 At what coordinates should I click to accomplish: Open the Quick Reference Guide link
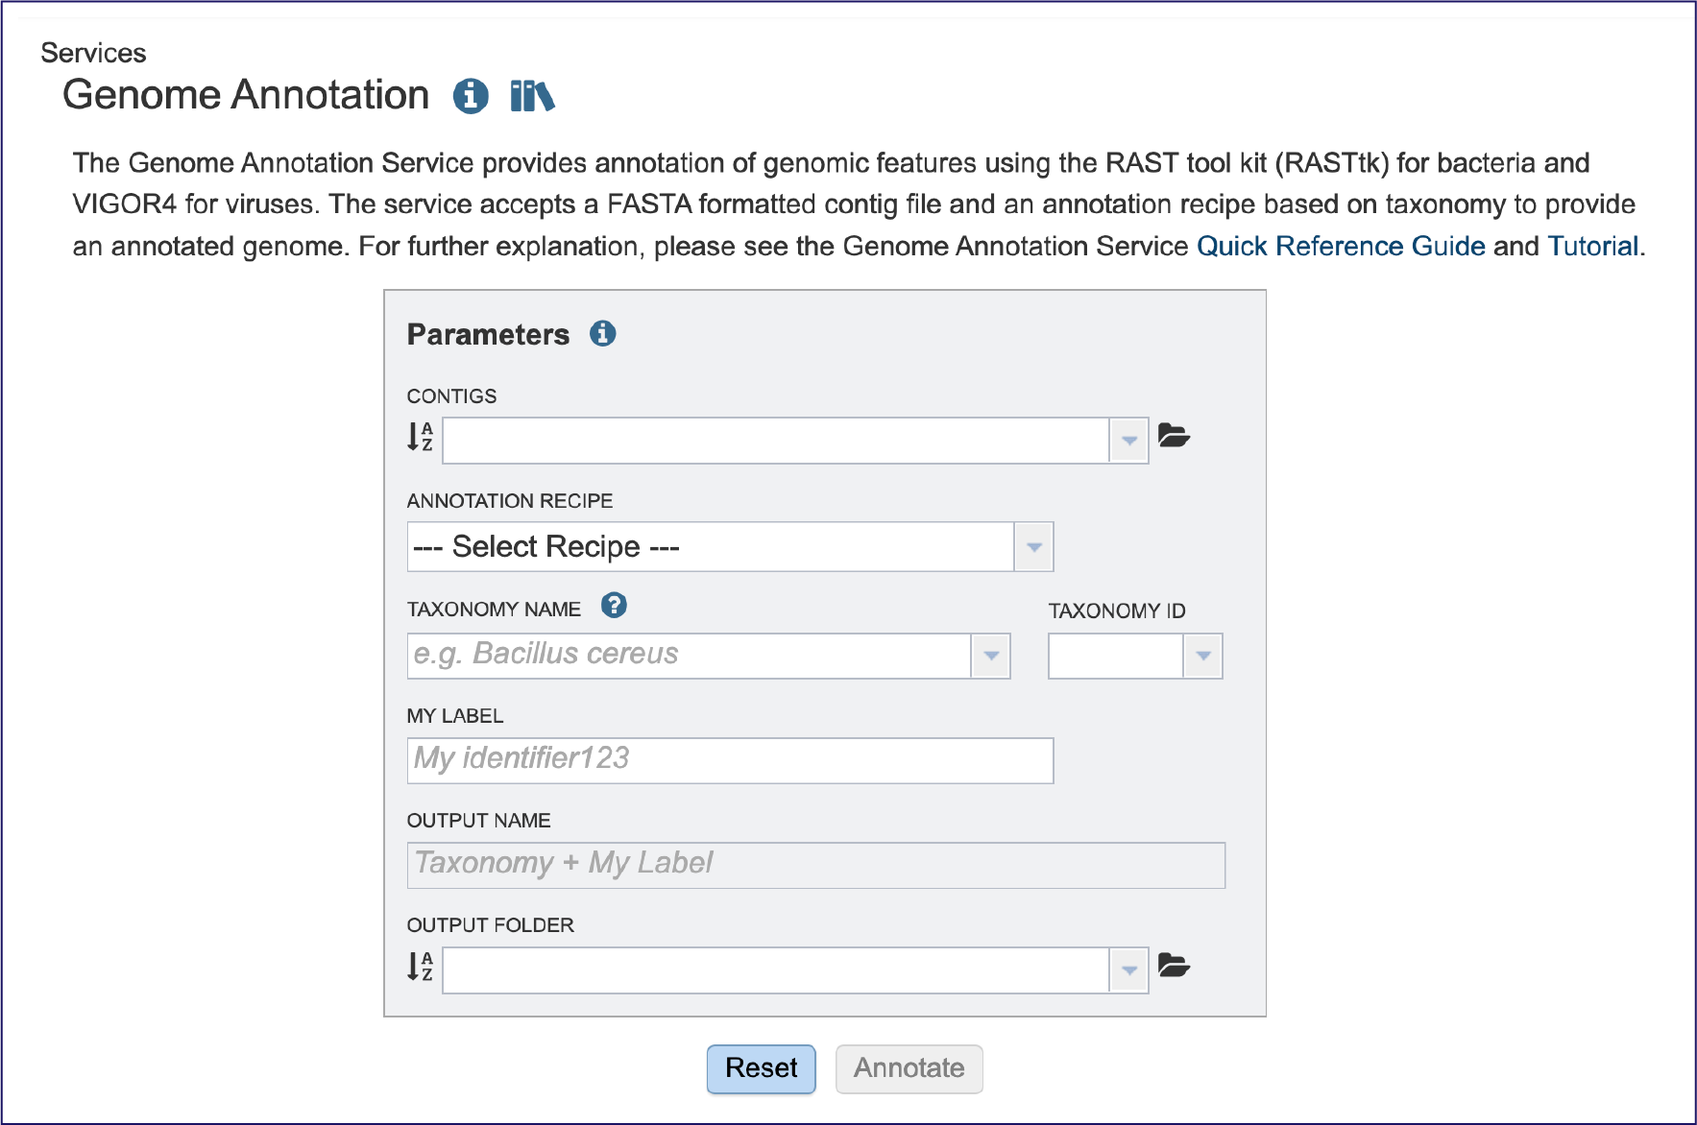coord(1341,247)
